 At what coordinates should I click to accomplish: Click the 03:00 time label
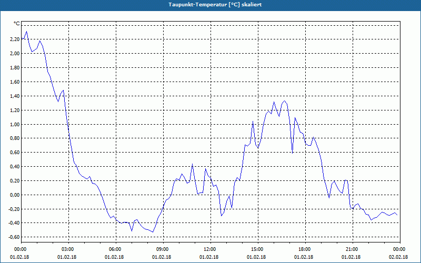tap(68, 249)
